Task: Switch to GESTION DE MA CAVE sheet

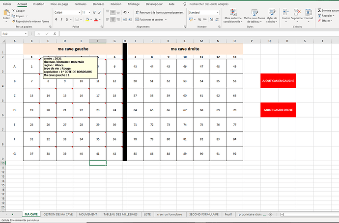Action: (58, 215)
